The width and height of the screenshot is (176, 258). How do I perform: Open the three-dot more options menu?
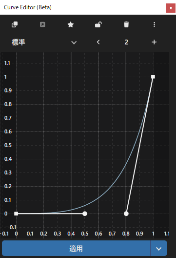(x=154, y=24)
